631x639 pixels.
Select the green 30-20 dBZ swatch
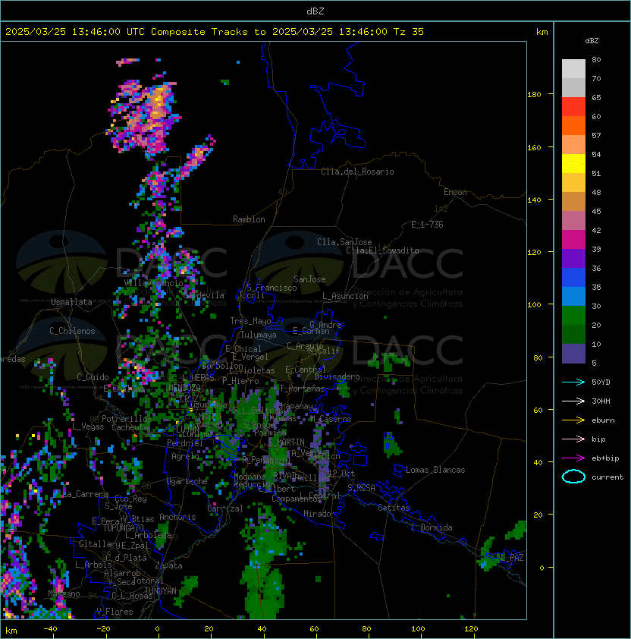coord(573,316)
